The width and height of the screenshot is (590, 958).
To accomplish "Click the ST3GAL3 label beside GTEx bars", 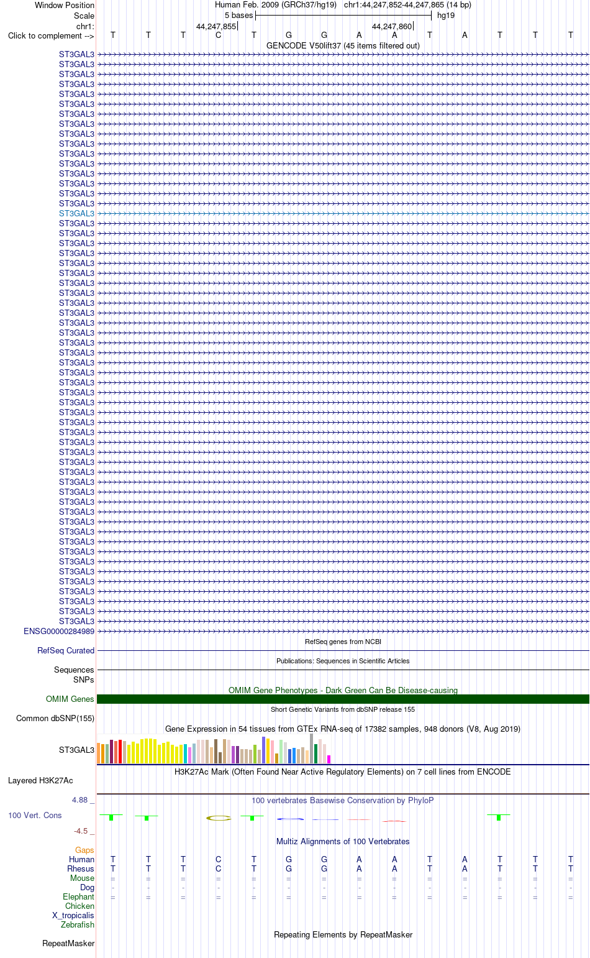I will pos(77,750).
